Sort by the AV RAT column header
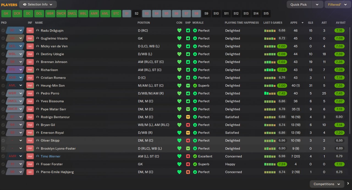Image resolution: width=352 pixels, height=190 pixels. pyautogui.click(x=341, y=23)
